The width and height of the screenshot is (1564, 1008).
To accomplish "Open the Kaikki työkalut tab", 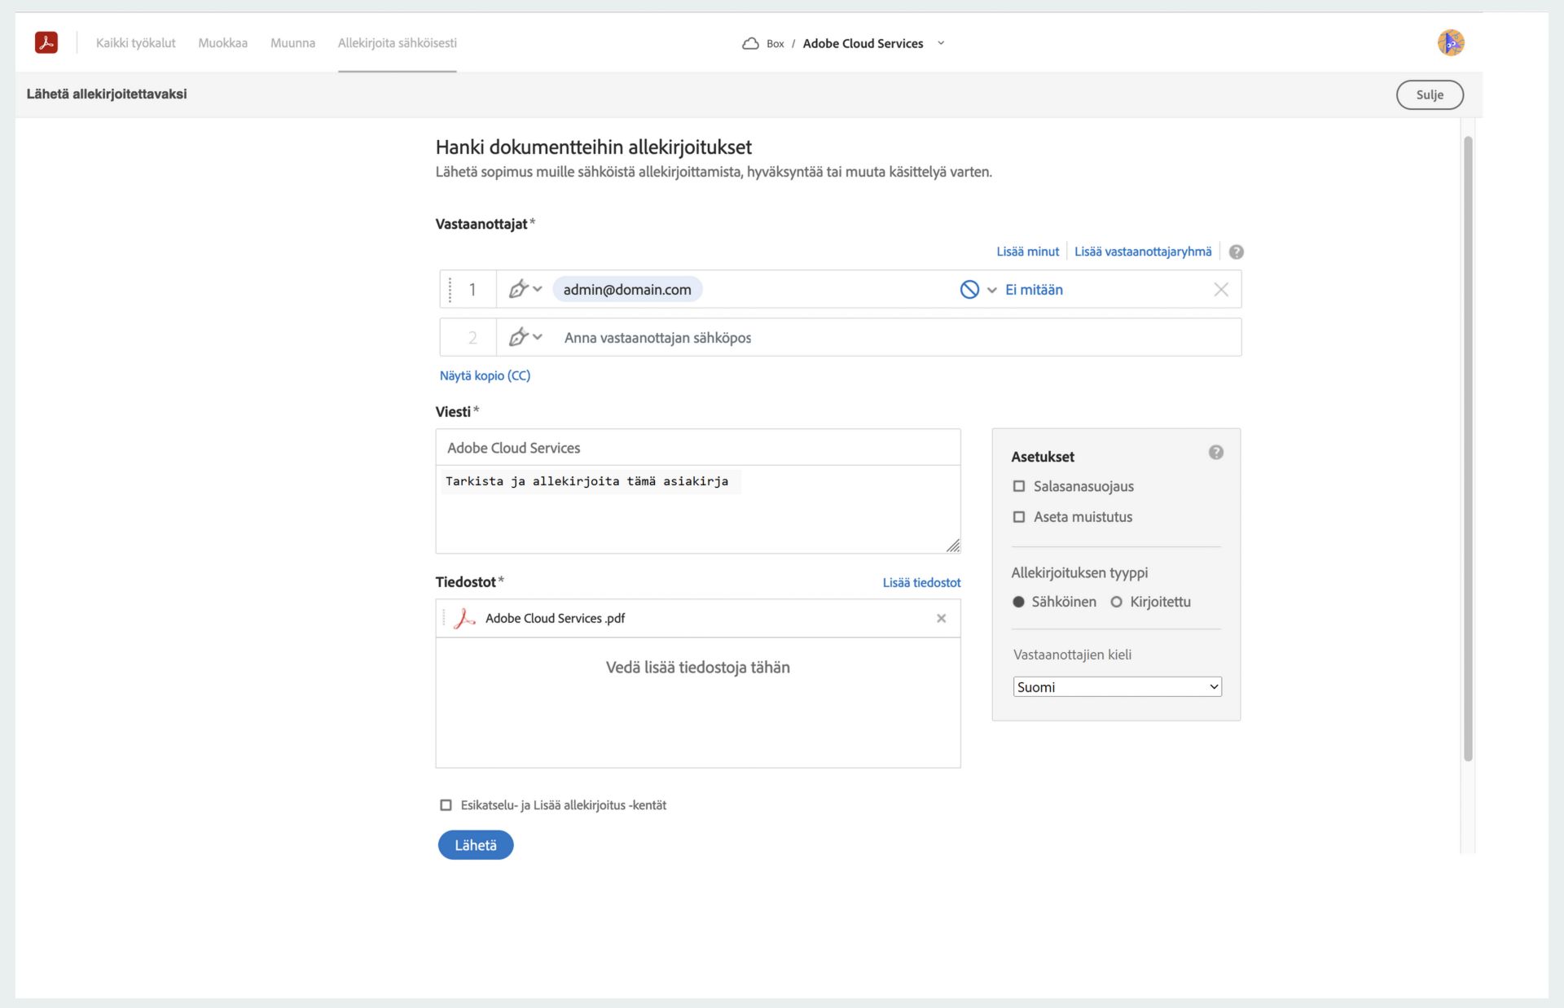I will point(135,43).
